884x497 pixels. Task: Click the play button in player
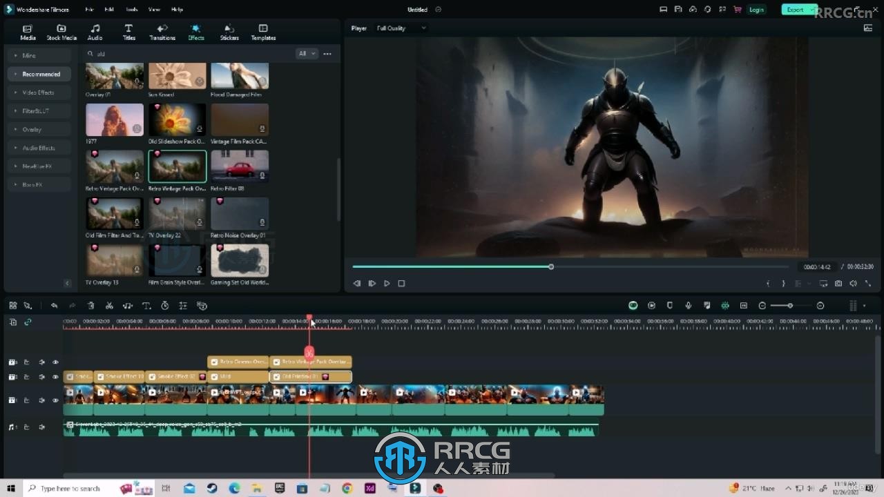point(387,283)
